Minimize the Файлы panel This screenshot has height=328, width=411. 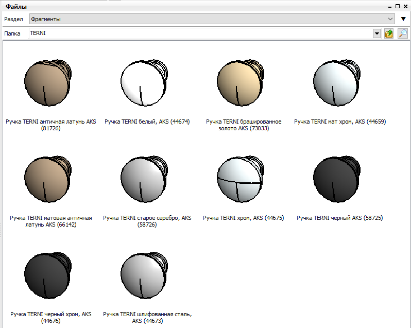[x=390, y=7]
